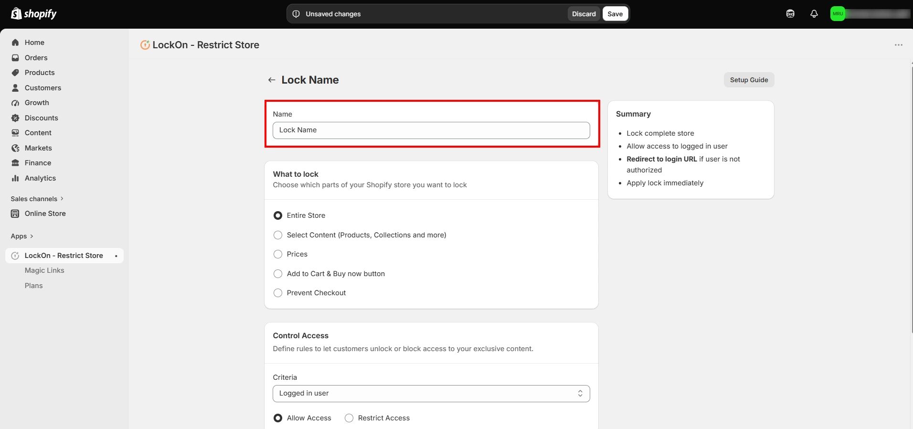Save the unsaved changes
This screenshot has height=429, width=913.
[x=615, y=14]
